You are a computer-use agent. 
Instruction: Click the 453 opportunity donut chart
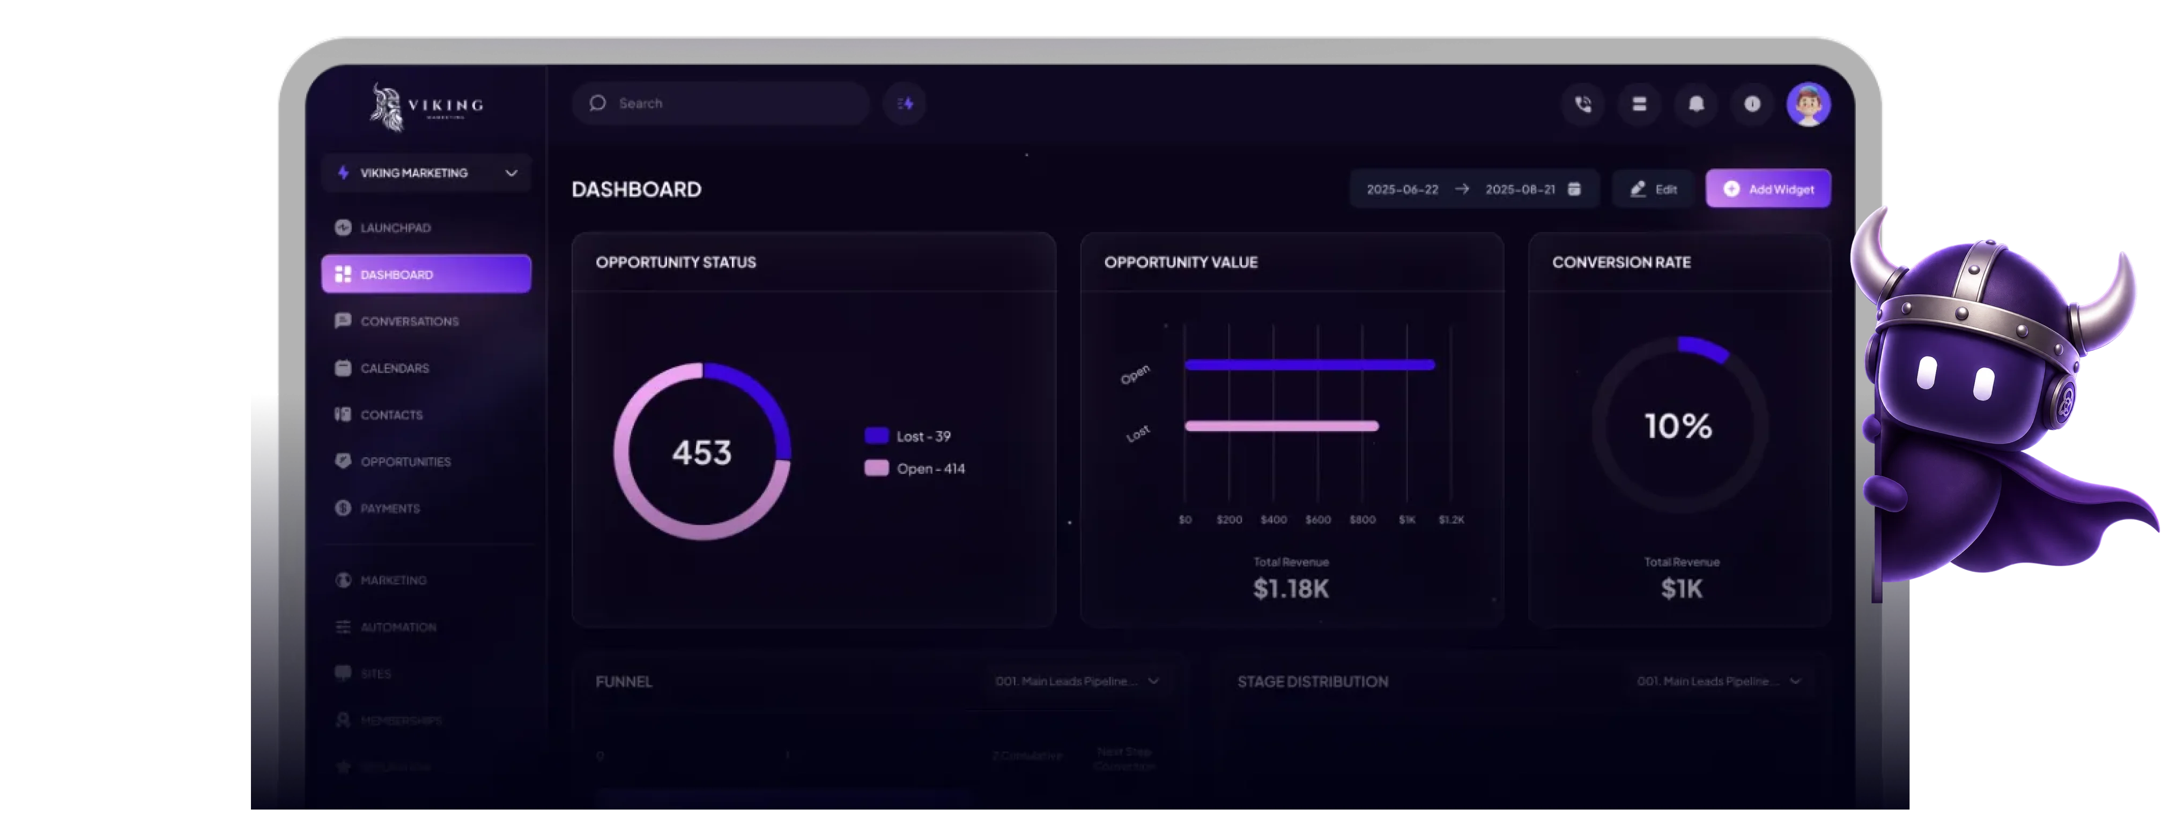702,451
